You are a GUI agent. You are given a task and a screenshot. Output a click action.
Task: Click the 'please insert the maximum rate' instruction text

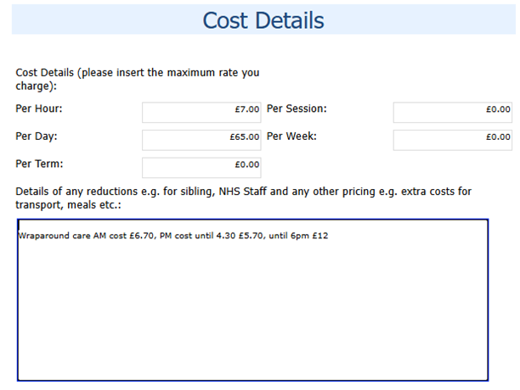pyautogui.click(x=170, y=73)
